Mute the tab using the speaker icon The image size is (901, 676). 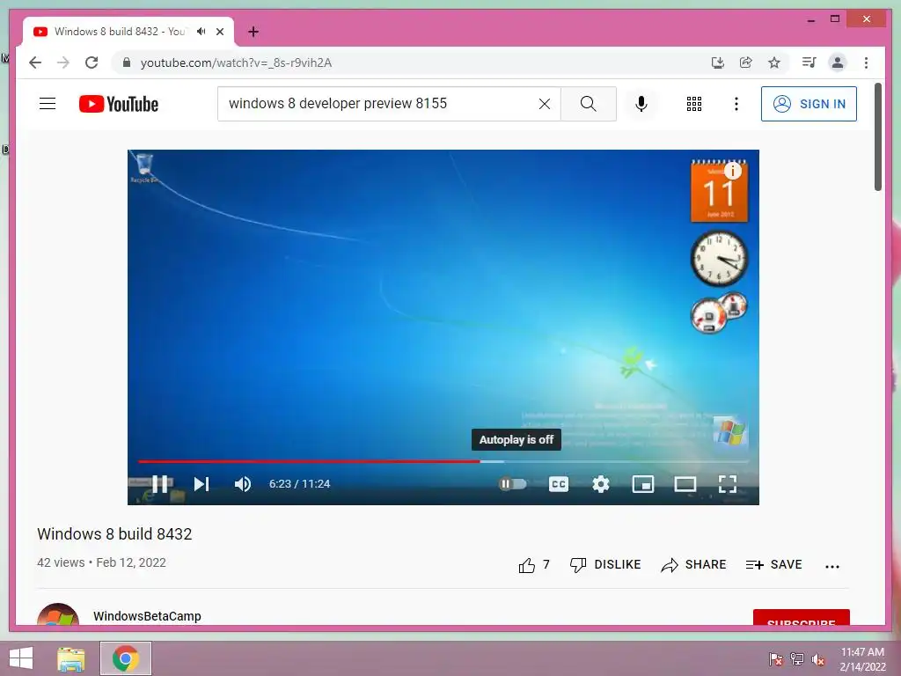pyautogui.click(x=201, y=32)
